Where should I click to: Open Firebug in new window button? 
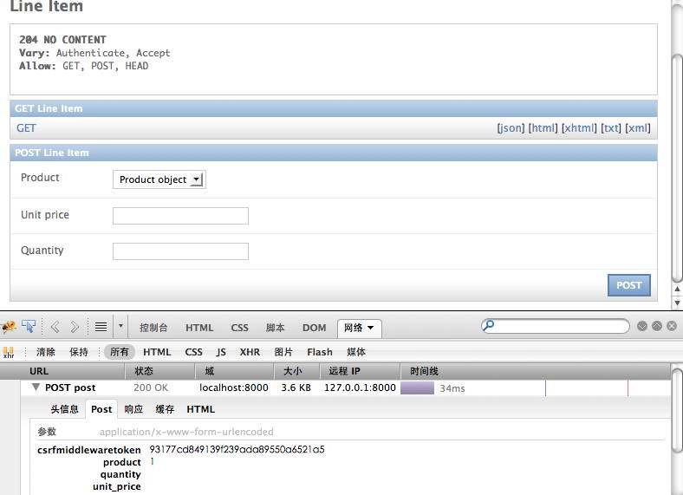click(x=657, y=326)
